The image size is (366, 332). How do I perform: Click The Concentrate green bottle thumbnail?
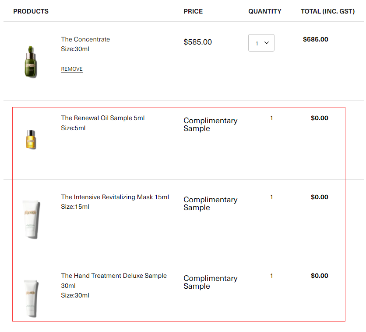tap(31, 62)
